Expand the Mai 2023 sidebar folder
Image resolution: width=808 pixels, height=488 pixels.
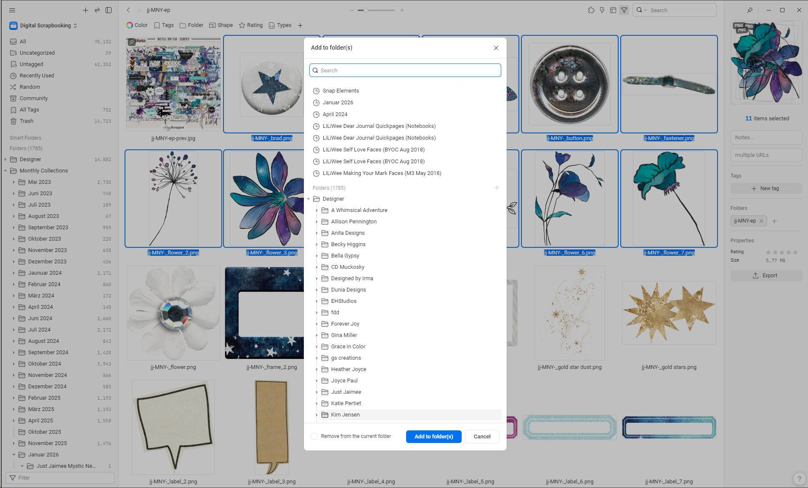13,182
